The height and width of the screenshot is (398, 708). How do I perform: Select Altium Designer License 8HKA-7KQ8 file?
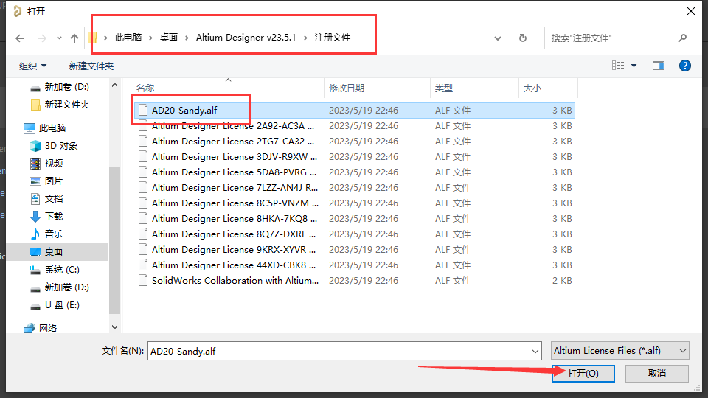[x=355, y=219]
